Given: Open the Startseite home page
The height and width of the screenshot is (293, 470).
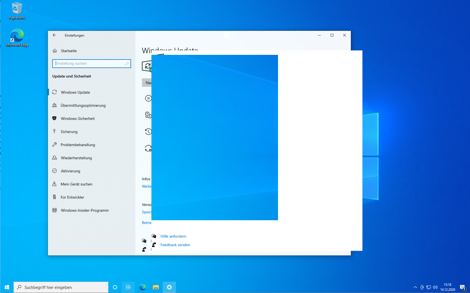Looking at the screenshot, I should [69, 51].
